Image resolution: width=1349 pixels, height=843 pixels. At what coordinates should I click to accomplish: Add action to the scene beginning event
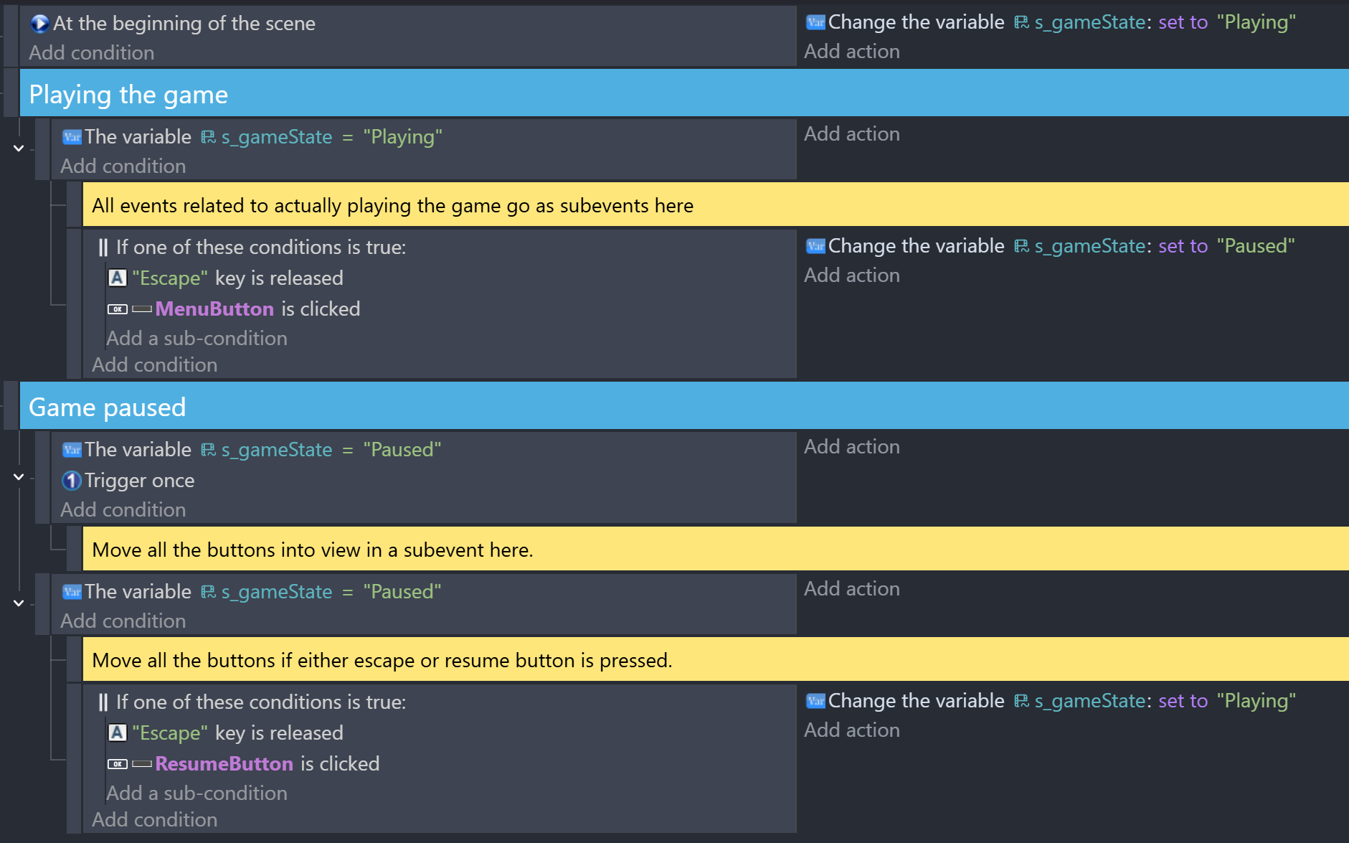[852, 52]
